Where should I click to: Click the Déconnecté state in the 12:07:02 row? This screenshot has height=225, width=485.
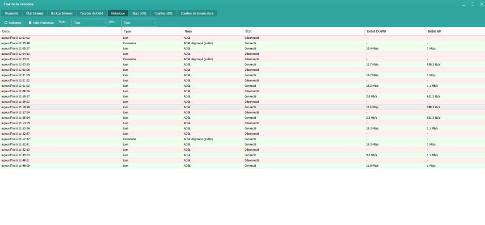[252, 38]
